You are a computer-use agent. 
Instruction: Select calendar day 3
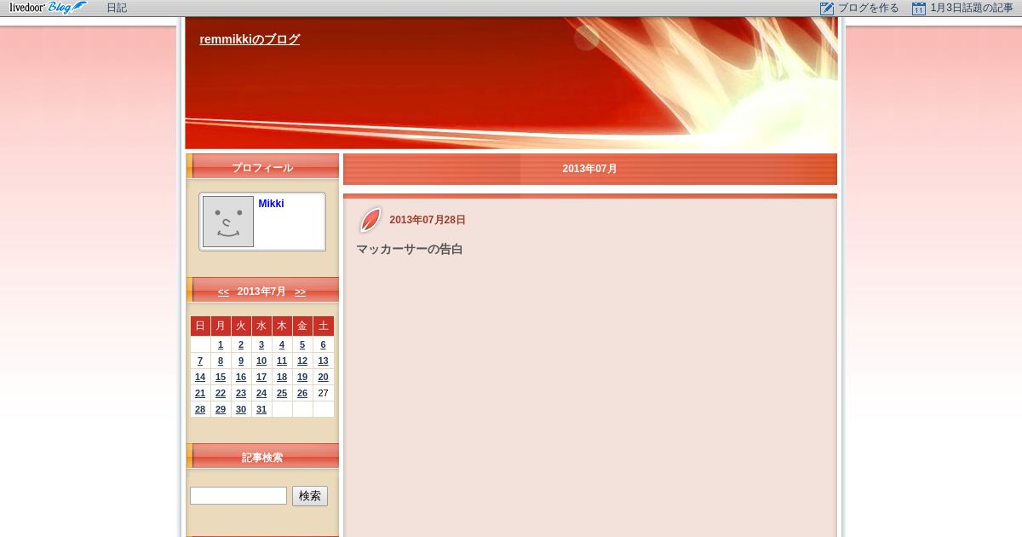261,344
